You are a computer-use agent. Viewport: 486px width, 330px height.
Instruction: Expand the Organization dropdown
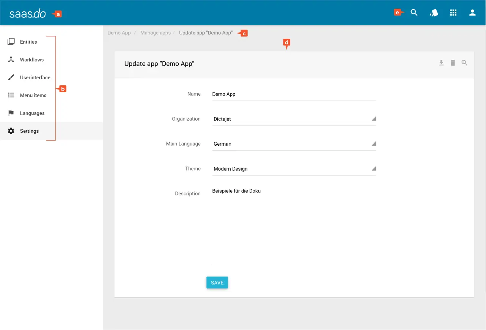(x=373, y=119)
